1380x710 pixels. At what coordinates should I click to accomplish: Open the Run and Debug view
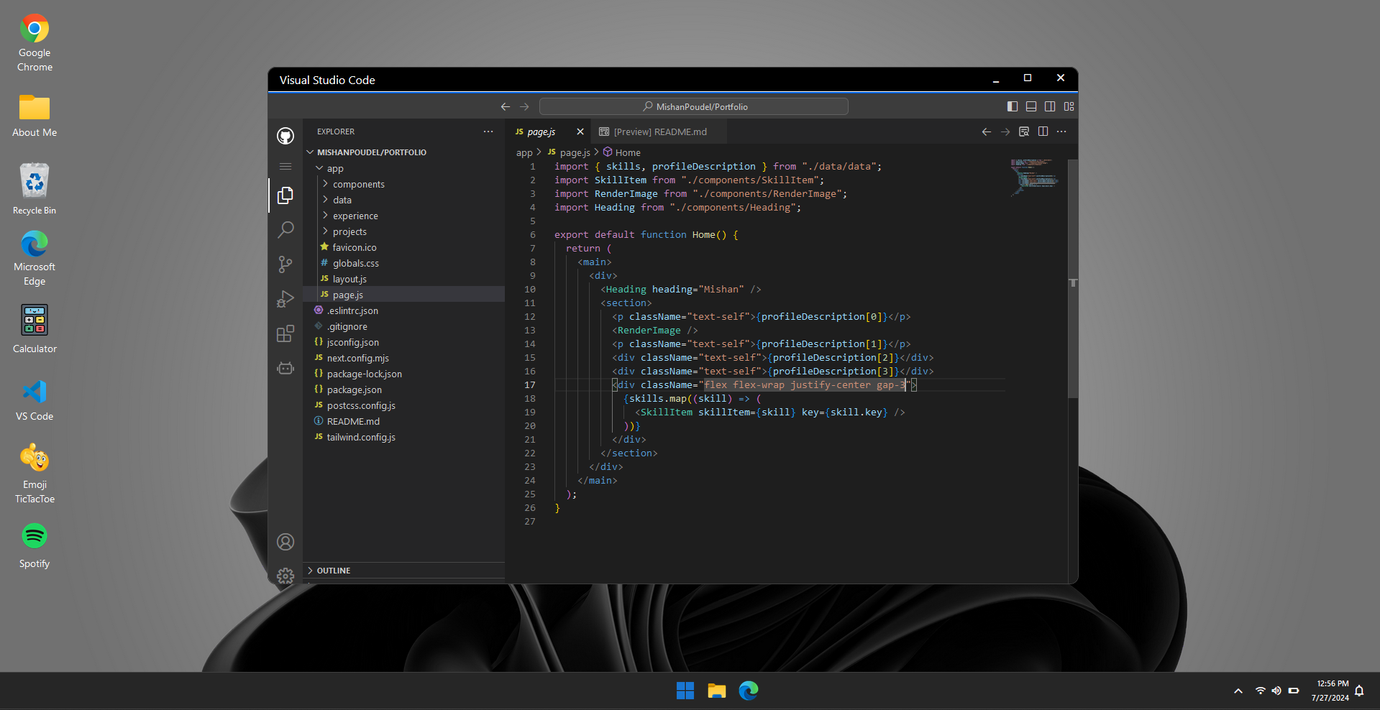285,299
